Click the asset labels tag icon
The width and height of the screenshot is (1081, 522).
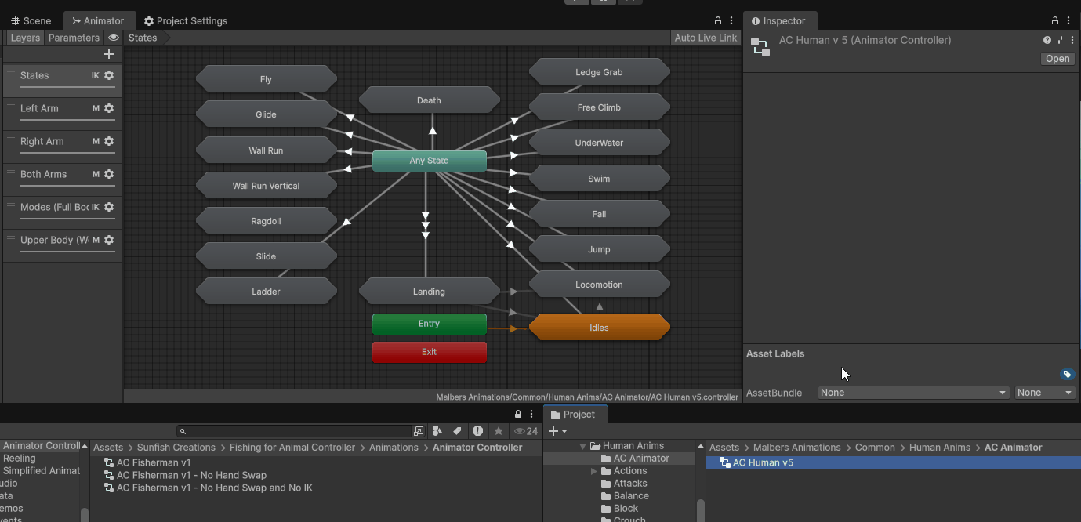click(1066, 375)
